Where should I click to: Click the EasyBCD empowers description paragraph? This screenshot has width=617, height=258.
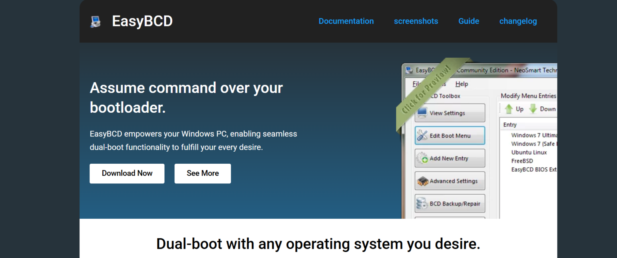(x=193, y=140)
